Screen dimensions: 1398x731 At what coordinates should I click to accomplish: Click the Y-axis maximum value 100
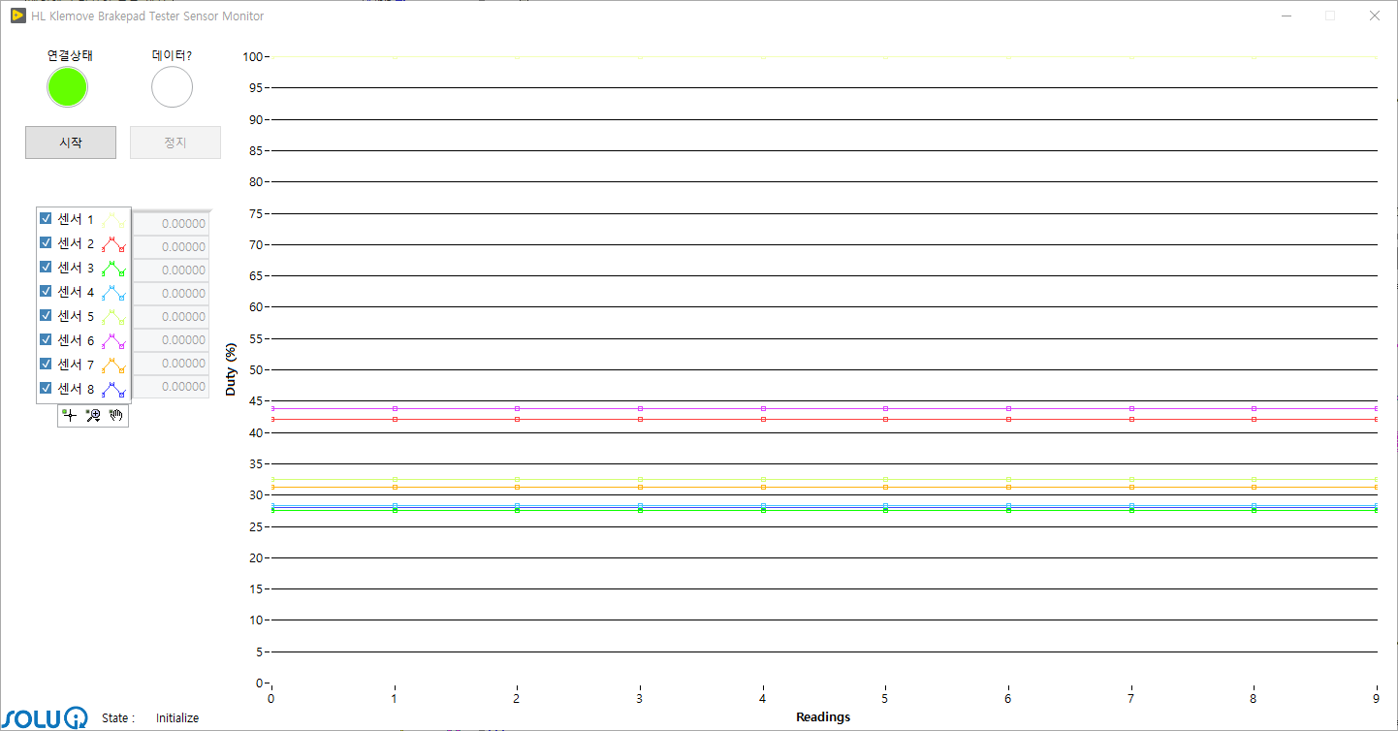pyautogui.click(x=254, y=56)
